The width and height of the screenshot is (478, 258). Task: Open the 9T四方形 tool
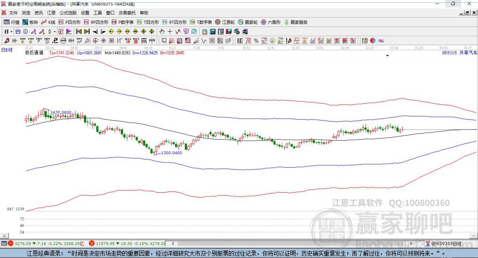coord(175,22)
